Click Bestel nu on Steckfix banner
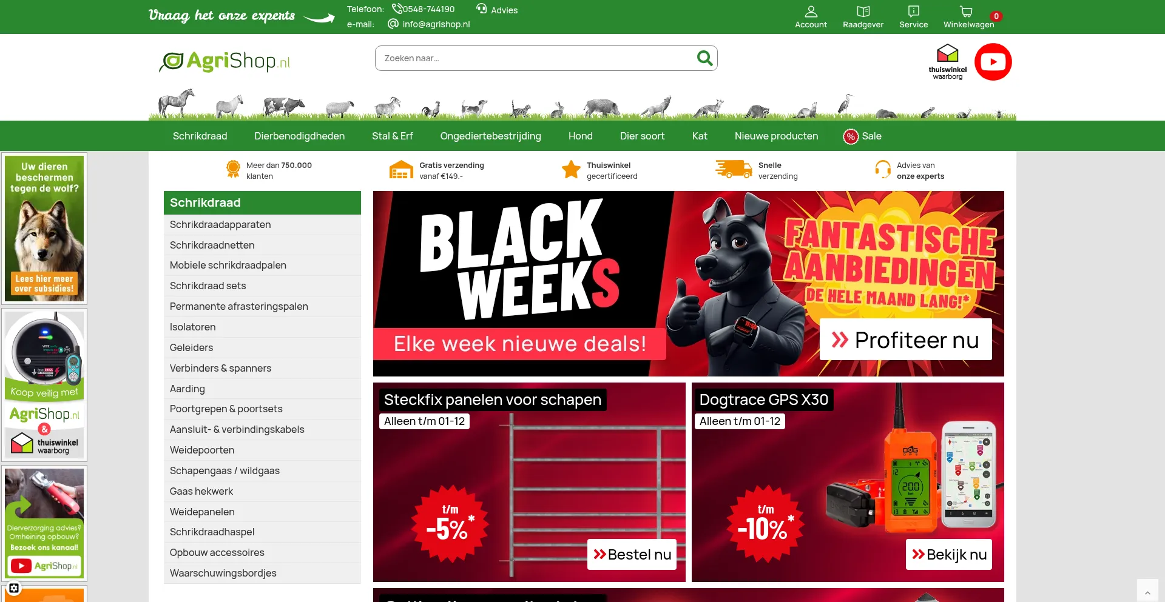The width and height of the screenshot is (1165, 602). pos(632,554)
